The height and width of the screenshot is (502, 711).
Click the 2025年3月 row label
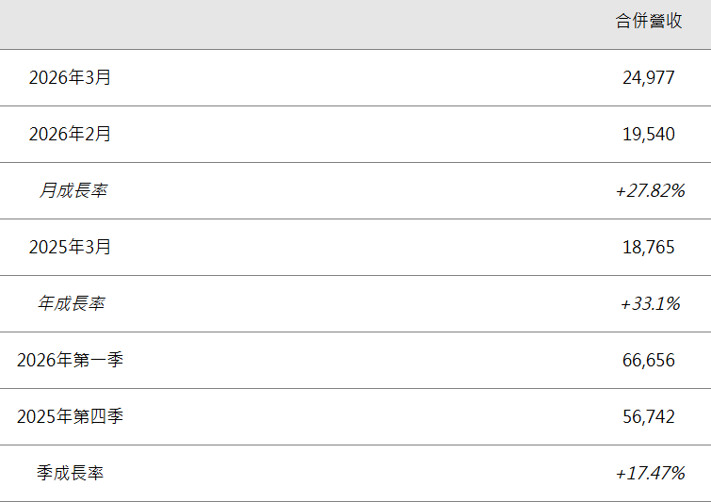(x=70, y=248)
